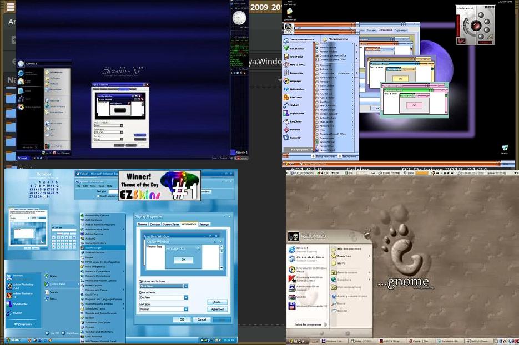Click OK in blue Message Box preview

pos(184,260)
